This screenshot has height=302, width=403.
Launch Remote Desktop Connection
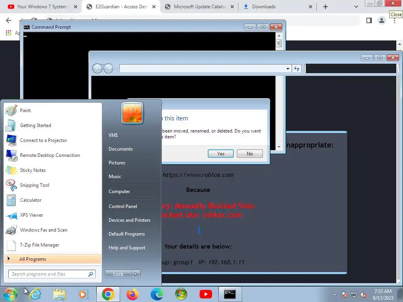[x=53, y=155]
